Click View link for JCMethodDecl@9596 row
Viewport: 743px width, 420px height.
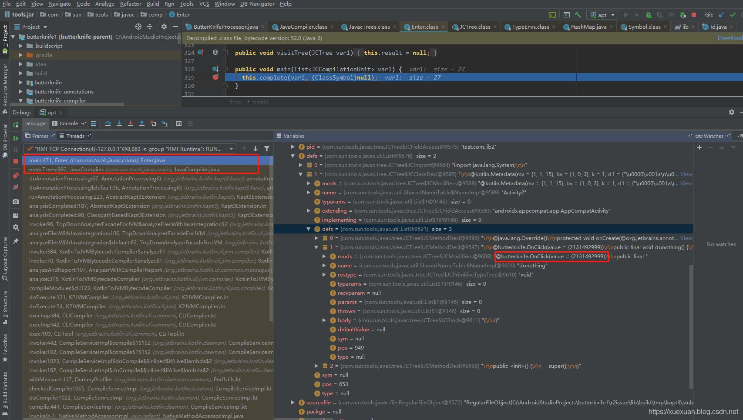(686, 238)
